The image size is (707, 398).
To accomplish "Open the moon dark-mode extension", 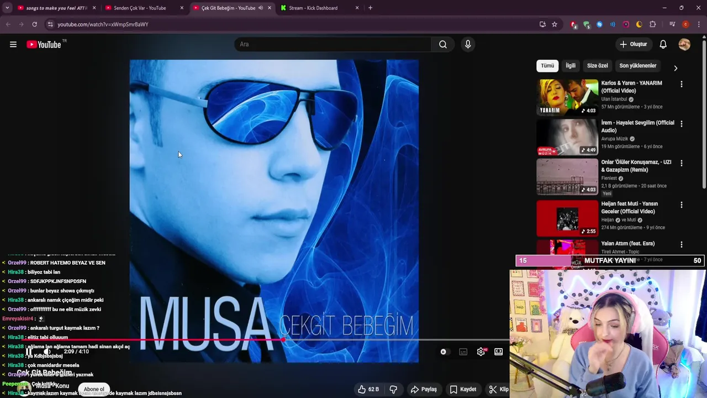I will [639, 24].
